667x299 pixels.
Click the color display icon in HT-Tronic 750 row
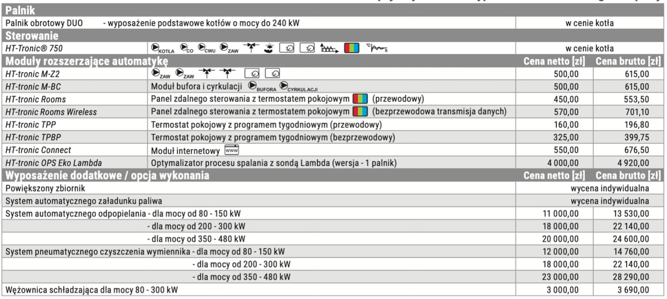coord(352,48)
